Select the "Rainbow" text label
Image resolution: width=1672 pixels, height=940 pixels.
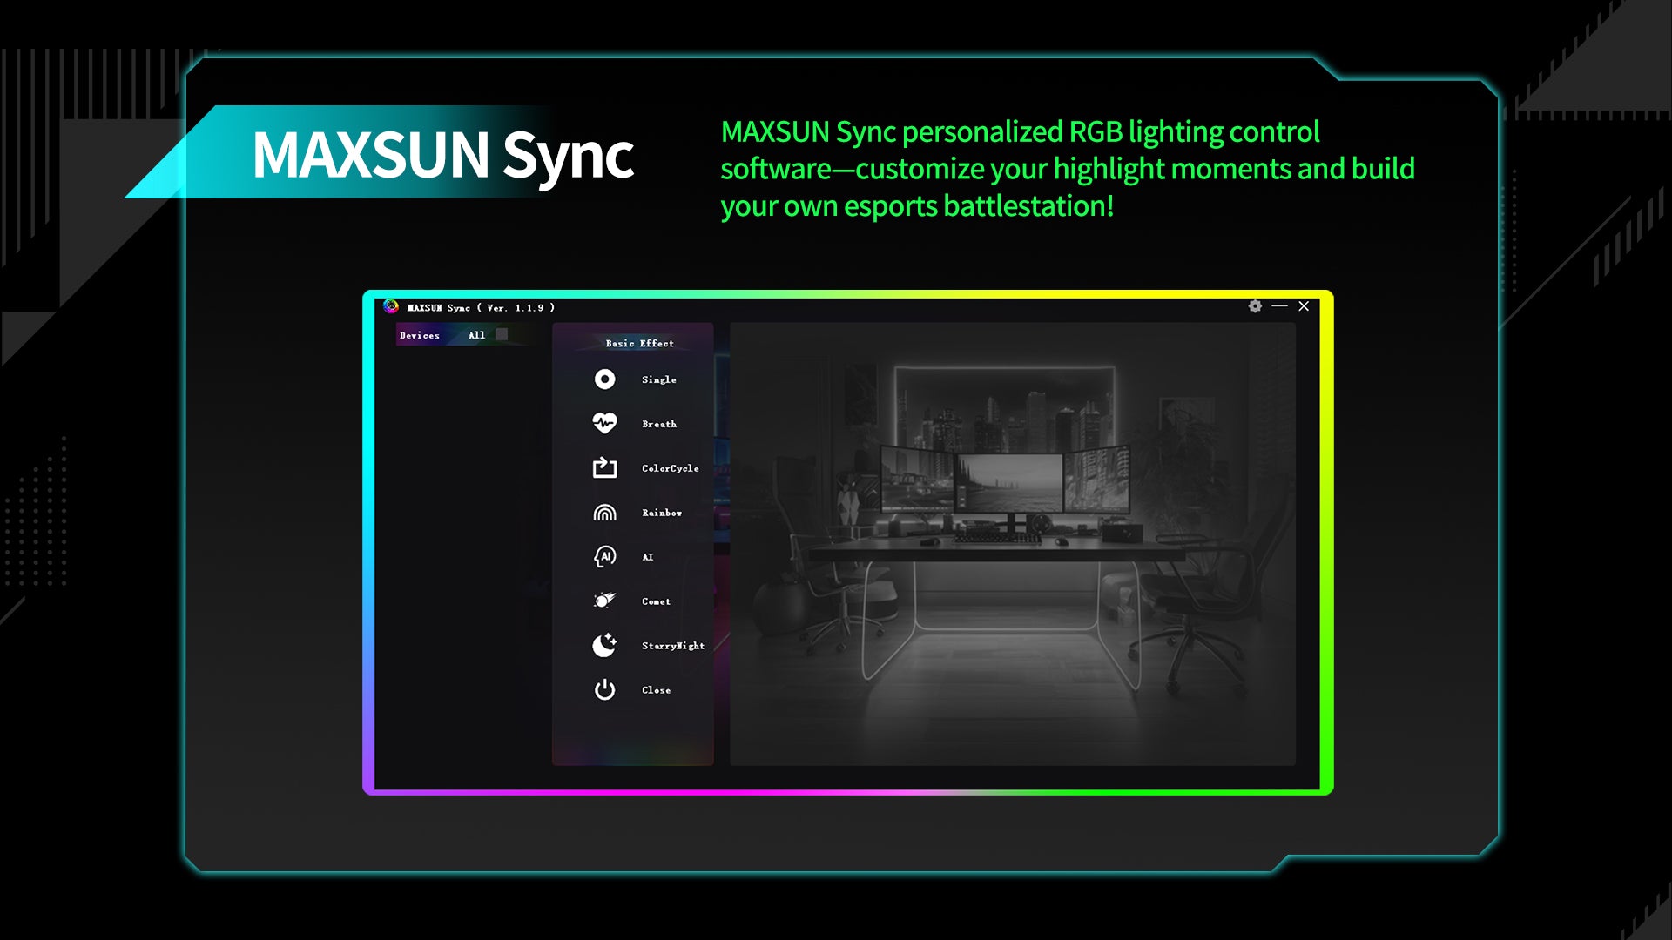tap(662, 513)
